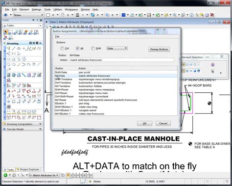The height and width of the screenshot is (186, 232).
Task: Open the File menu in main menu bar
Action: 7,9
